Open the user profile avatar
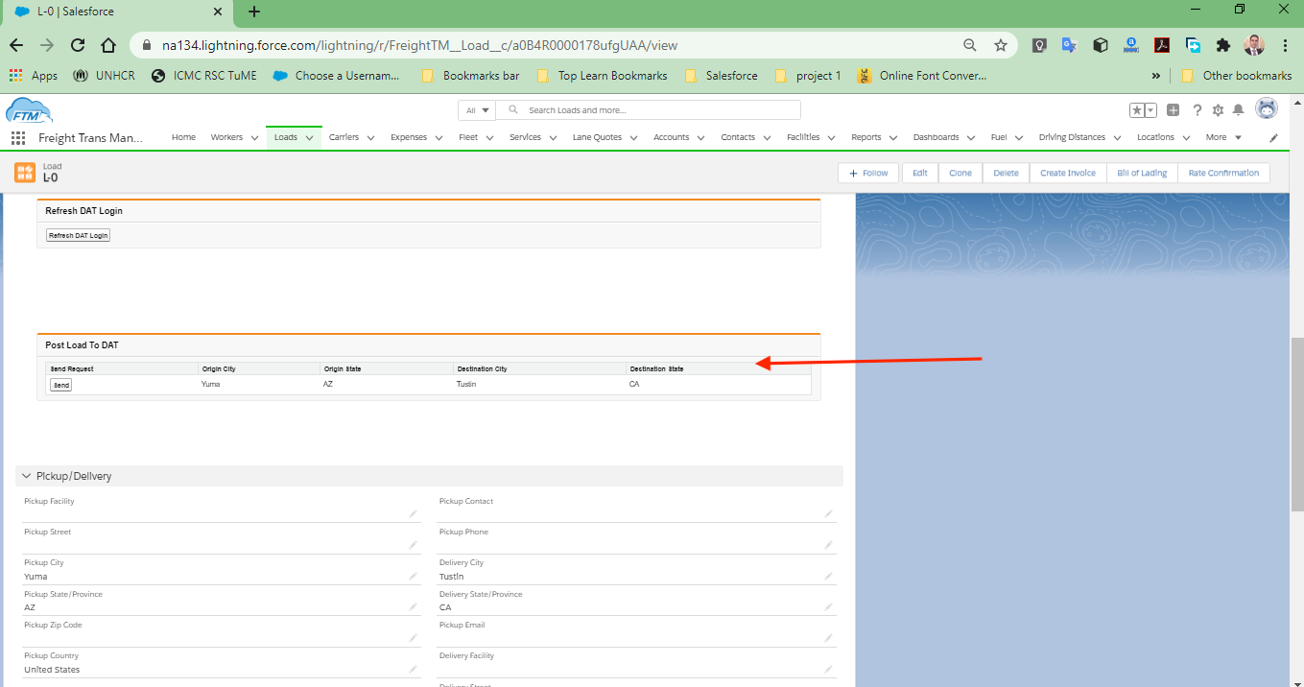This screenshot has height=687, width=1304. 1267,109
